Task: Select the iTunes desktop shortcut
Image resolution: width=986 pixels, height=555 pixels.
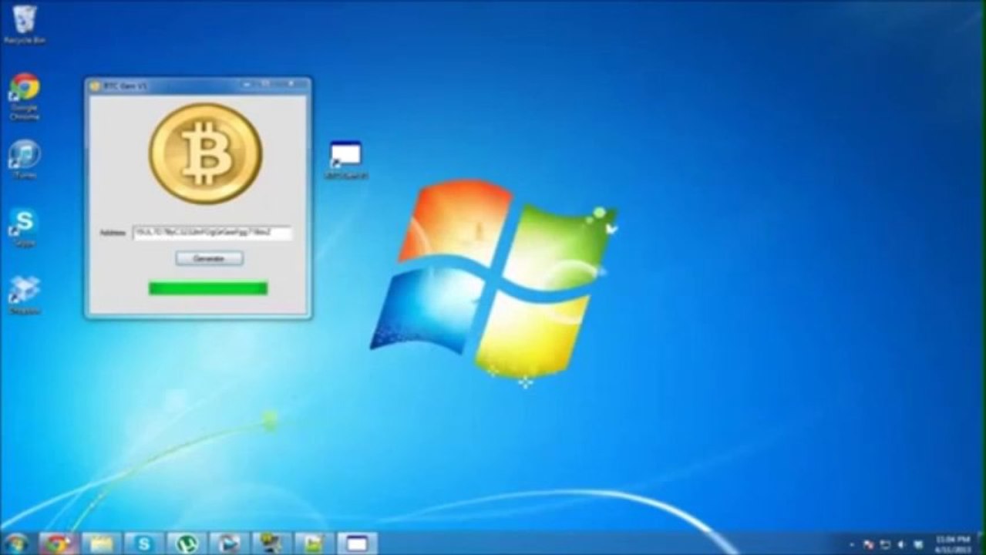Action: click(x=24, y=160)
